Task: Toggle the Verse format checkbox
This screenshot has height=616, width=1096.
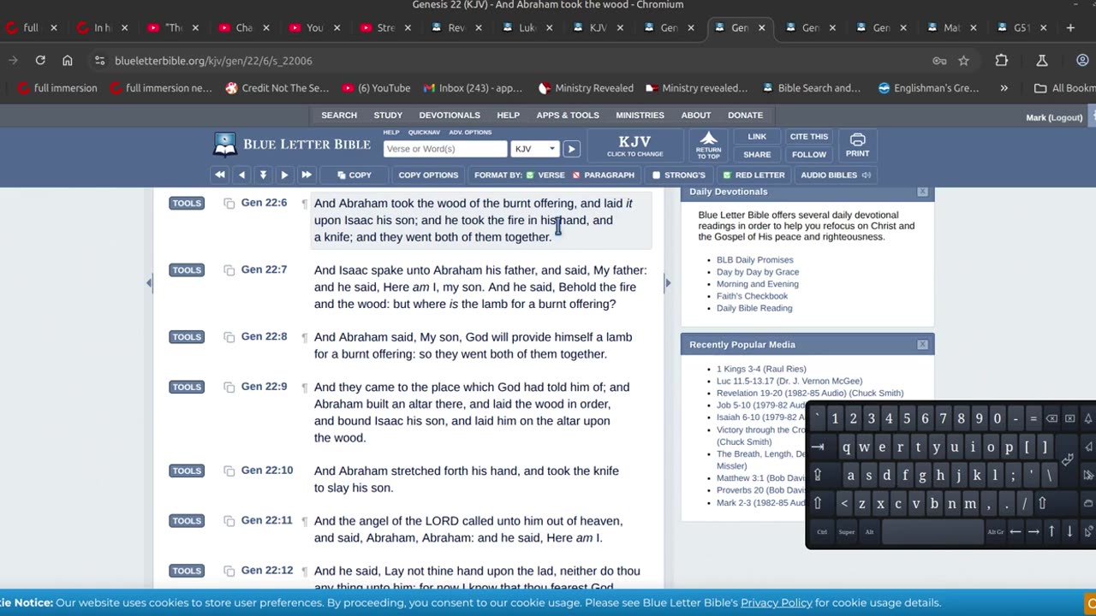Action: tap(530, 175)
